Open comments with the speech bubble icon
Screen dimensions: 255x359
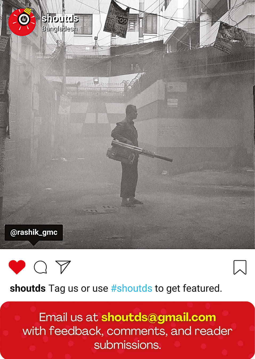tap(41, 267)
